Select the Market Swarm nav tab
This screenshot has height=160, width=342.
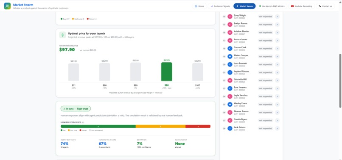(x=244, y=6)
